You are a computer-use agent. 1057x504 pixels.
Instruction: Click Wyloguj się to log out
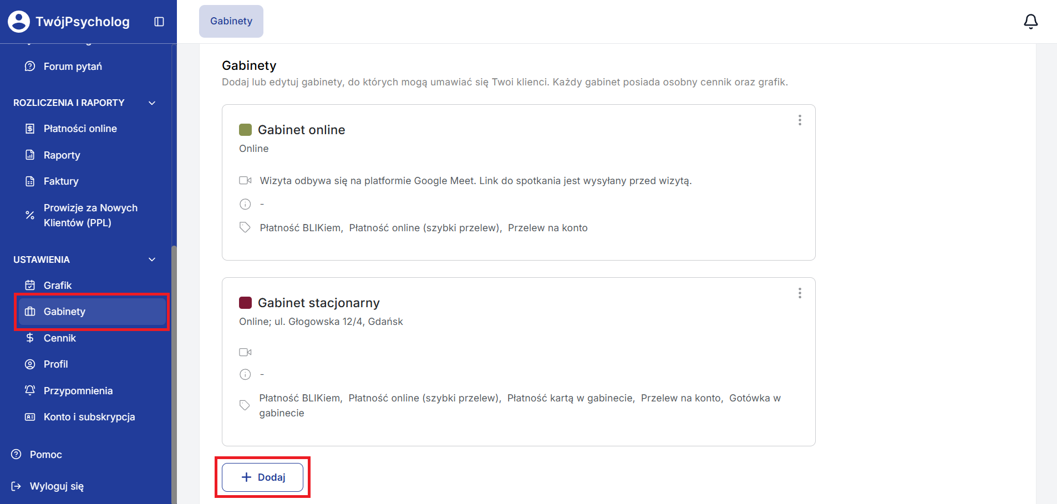57,486
